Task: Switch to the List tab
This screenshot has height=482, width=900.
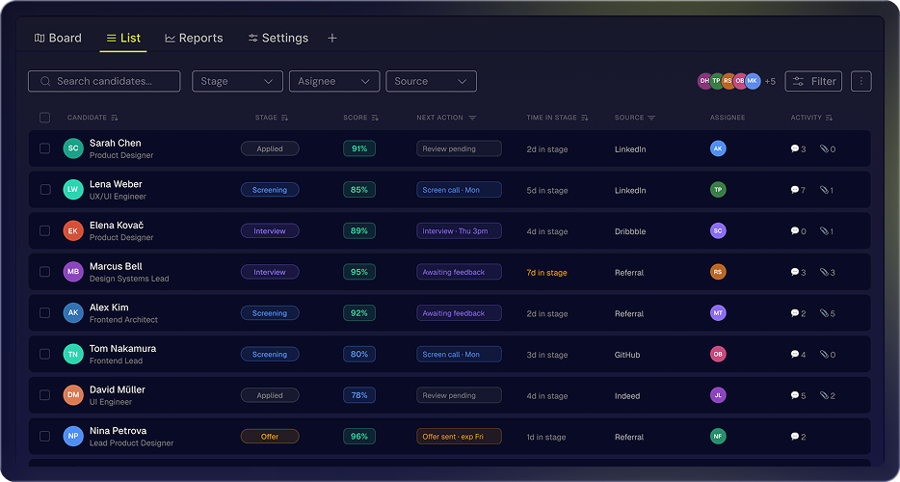Action: (x=123, y=38)
